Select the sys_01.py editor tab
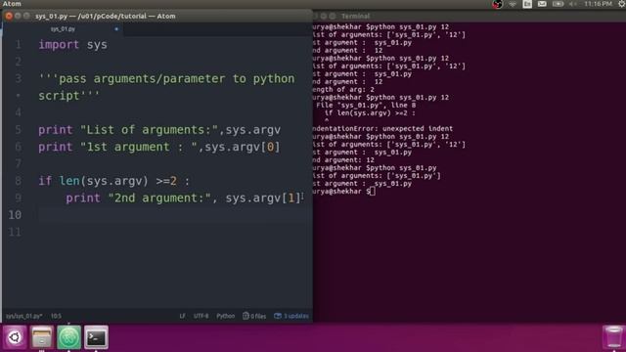The height and width of the screenshot is (352, 626). [x=63, y=29]
